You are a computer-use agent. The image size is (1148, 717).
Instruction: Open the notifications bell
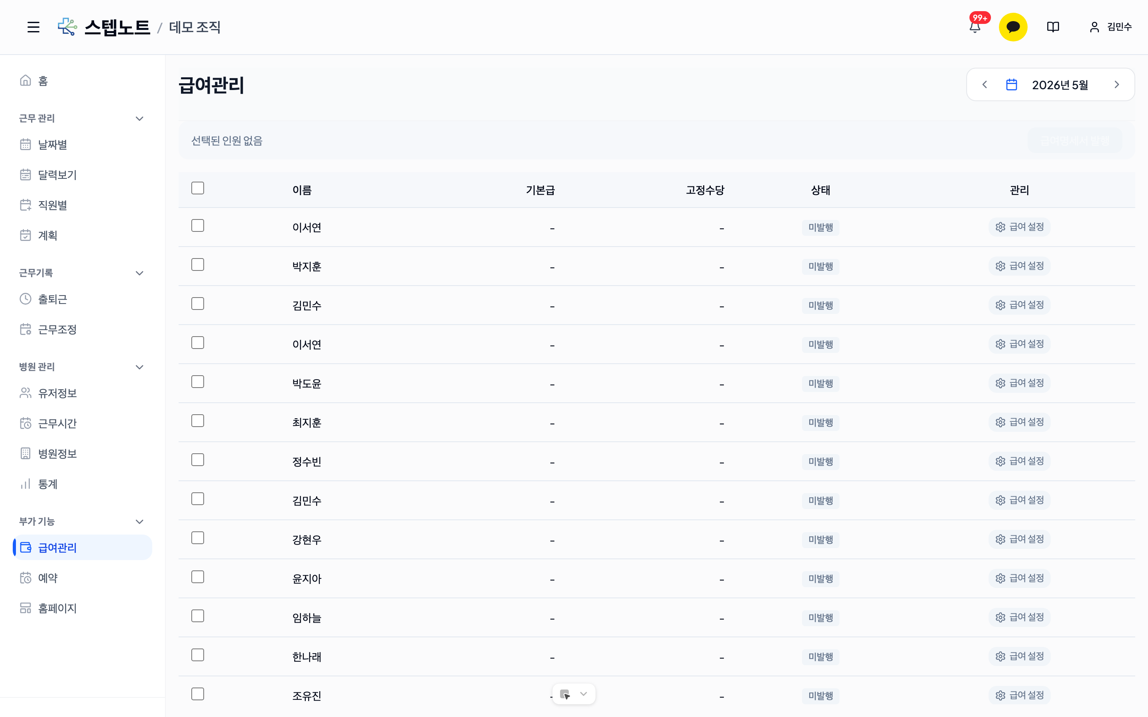[x=975, y=27]
